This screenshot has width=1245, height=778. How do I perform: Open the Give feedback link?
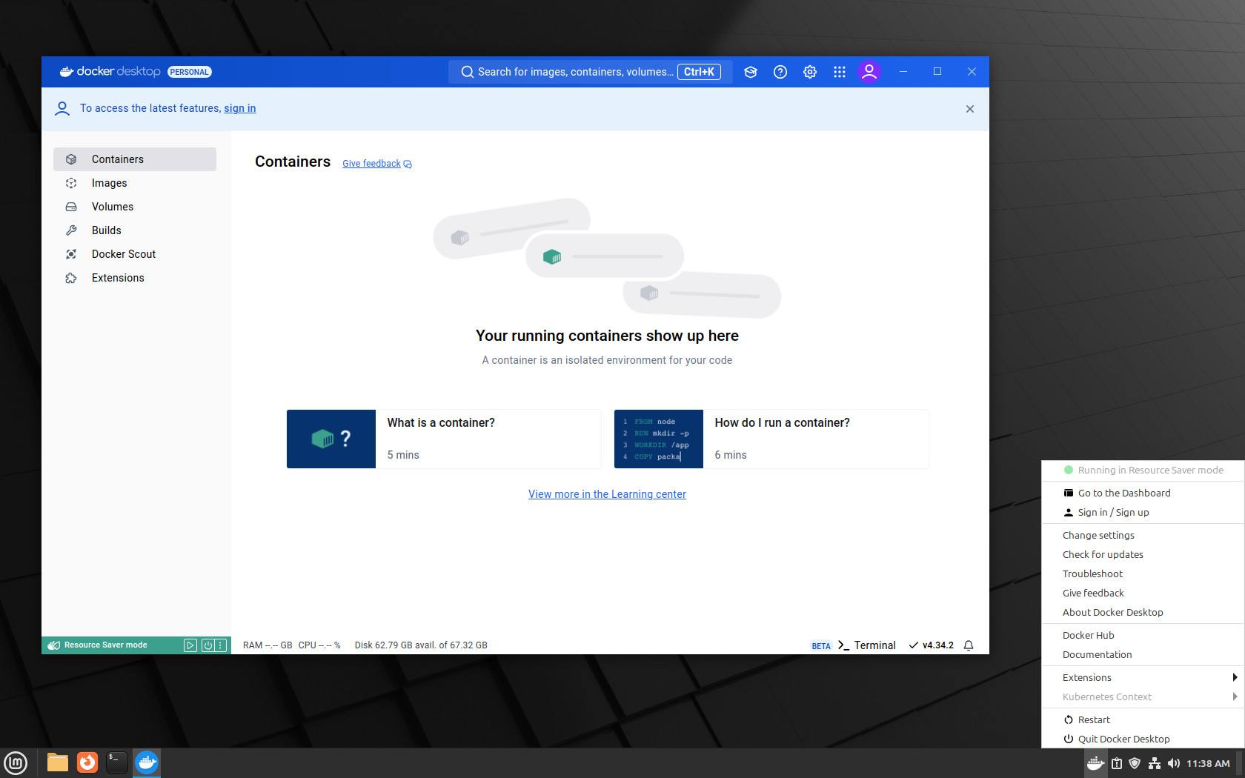(377, 164)
